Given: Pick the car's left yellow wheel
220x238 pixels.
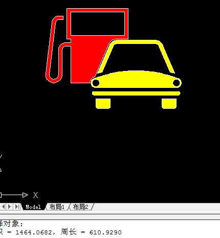Looking at the screenshot, I should coord(103,103).
